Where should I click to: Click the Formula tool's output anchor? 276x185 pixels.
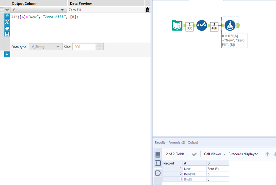(238, 26)
